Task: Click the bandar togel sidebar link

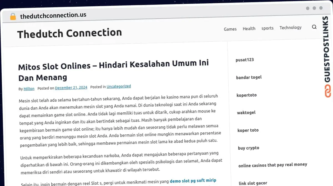Action: coord(249,77)
